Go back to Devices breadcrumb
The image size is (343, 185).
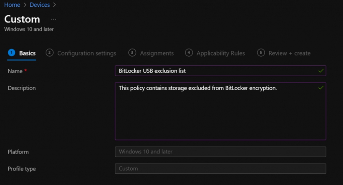tap(40, 5)
